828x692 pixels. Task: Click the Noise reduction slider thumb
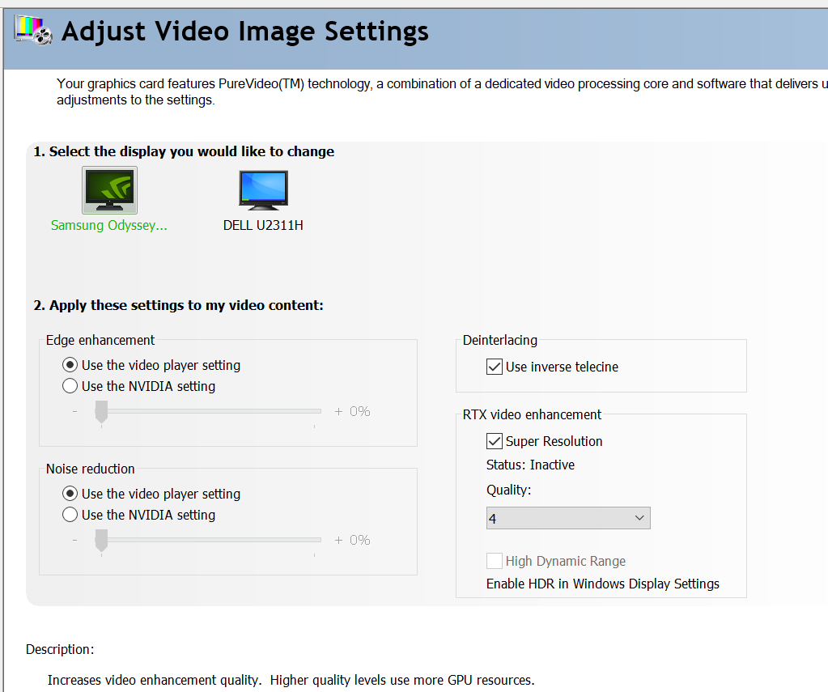coord(101,541)
